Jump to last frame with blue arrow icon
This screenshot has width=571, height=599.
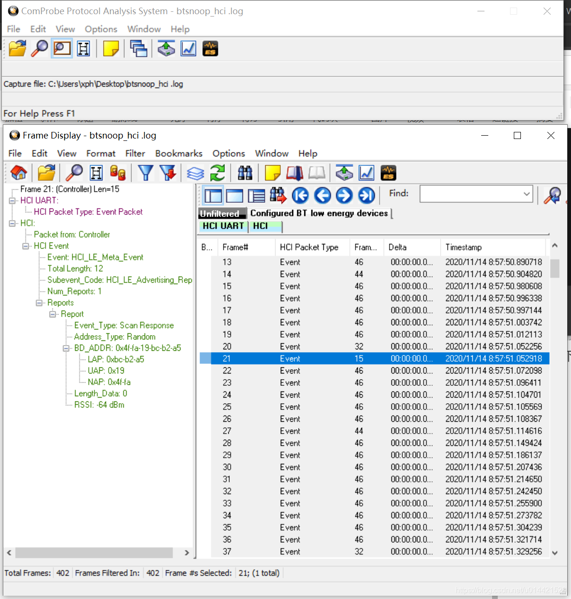tap(366, 195)
